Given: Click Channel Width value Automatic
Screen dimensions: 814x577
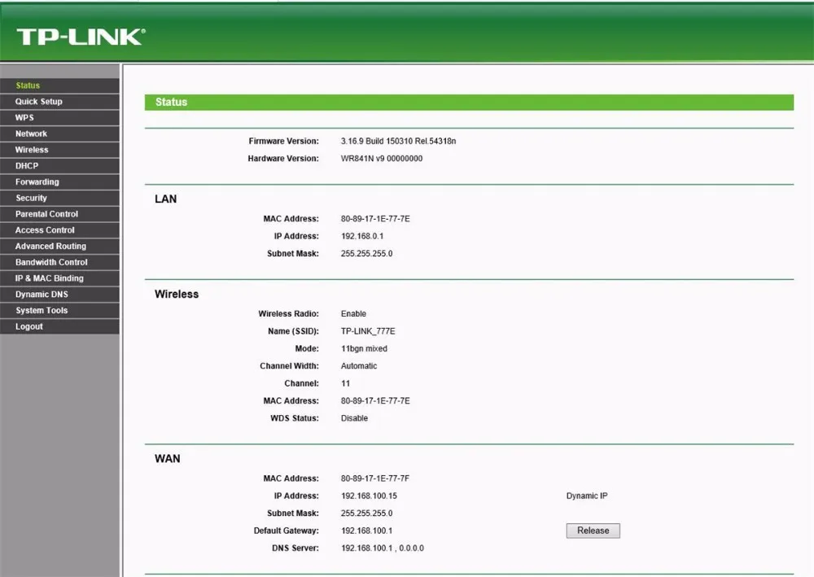Looking at the screenshot, I should pos(359,366).
